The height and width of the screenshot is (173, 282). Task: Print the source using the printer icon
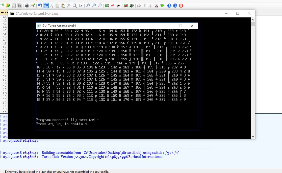pyautogui.click(x=27, y=6)
